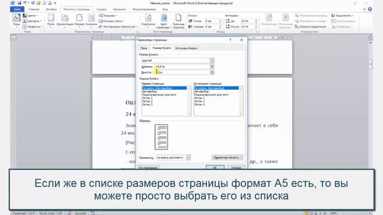Switch to the Вставка ribbon tab

51,10
